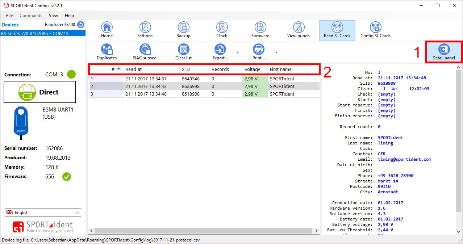Select the Read SI-Cards tool
The height and width of the screenshot is (244, 463).
337,30
